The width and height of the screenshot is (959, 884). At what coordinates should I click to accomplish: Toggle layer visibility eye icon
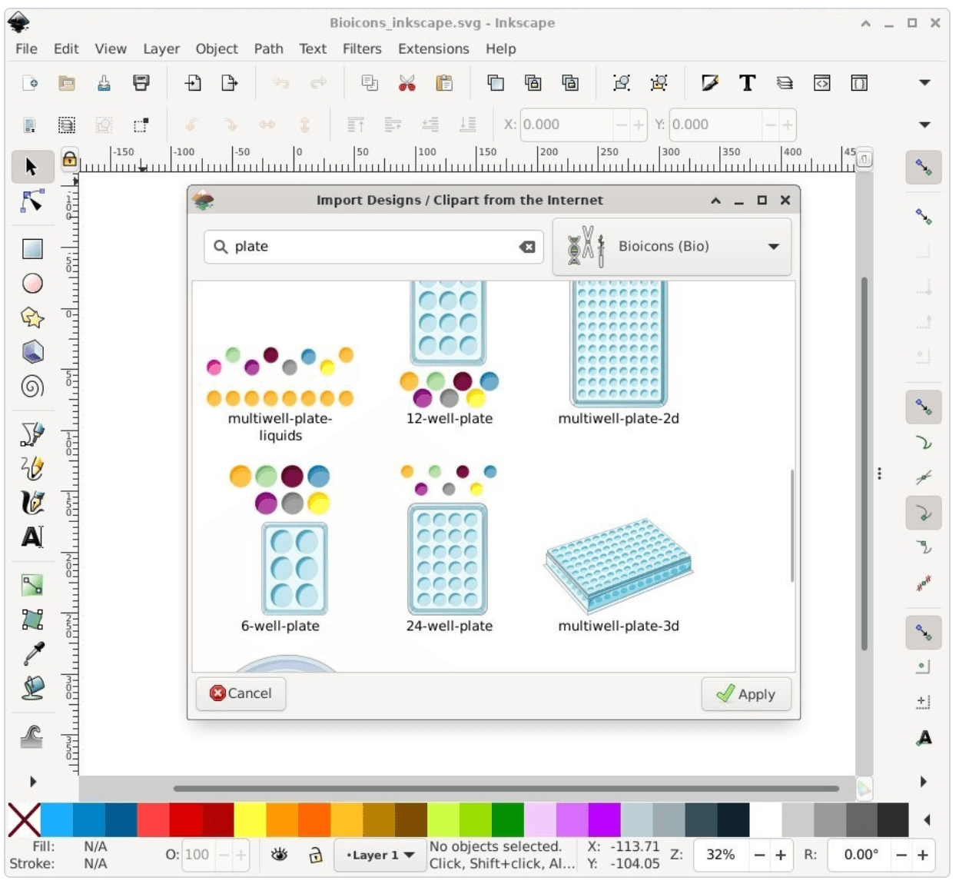279,855
